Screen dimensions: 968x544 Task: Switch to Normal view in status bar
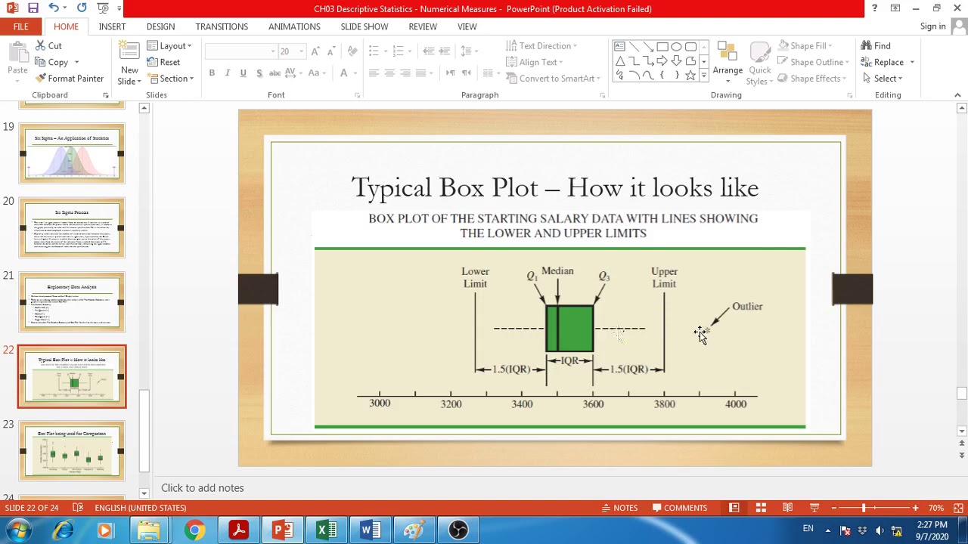click(734, 508)
